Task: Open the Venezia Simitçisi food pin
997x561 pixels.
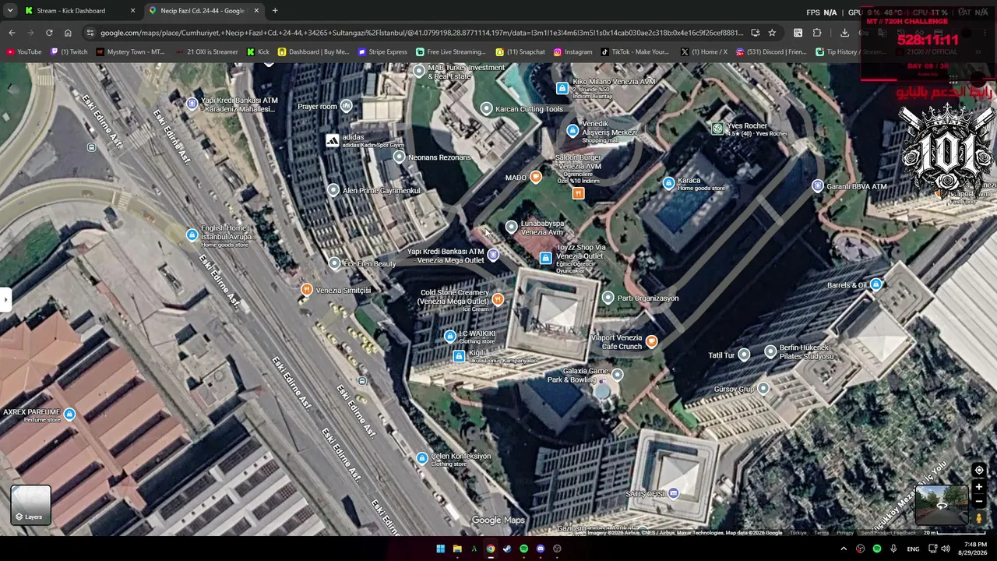Action: (307, 290)
